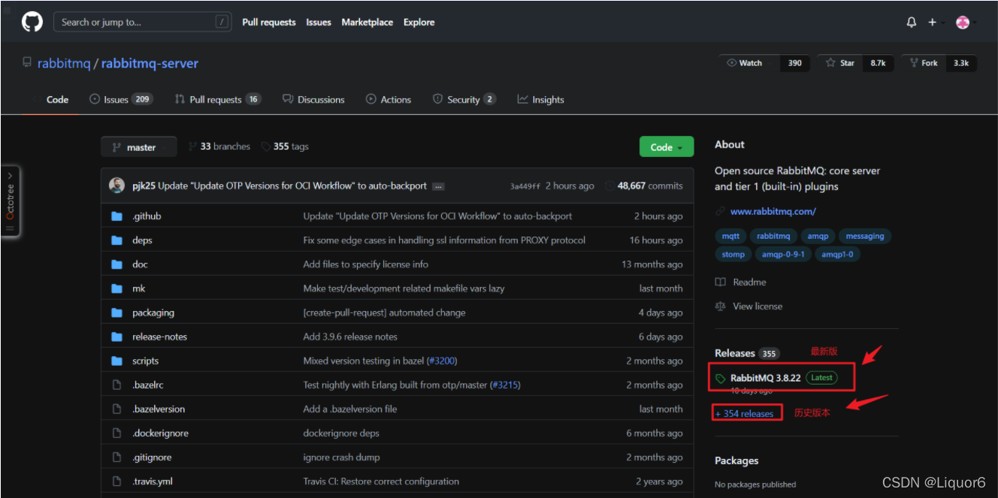Watch the repository

click(x=749, y=63)
